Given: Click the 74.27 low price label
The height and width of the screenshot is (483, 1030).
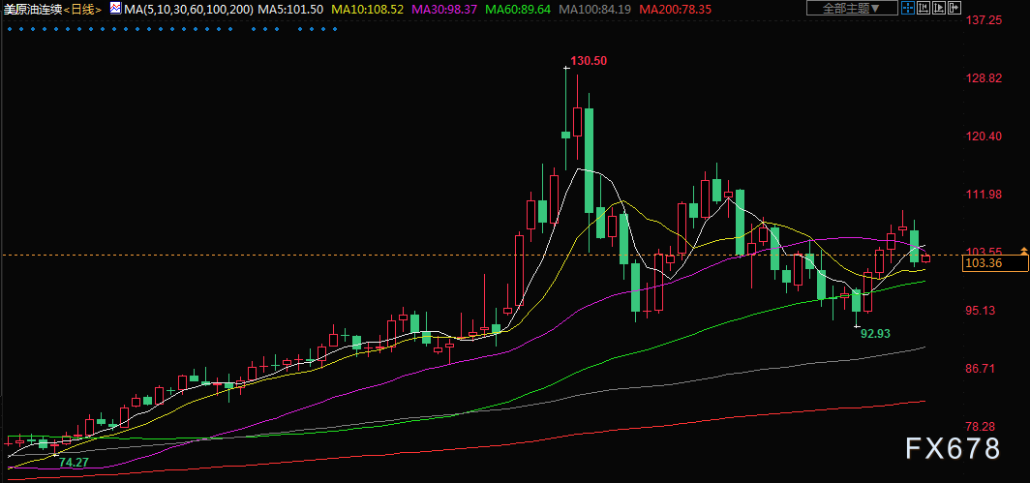Looking at the screenshot, I should [74, 463].
